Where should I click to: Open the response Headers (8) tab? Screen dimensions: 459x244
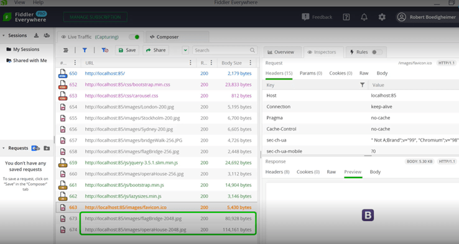277,172
